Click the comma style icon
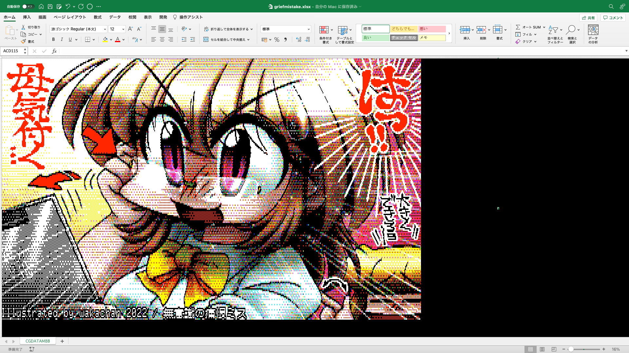Viewport: 629px width, 353px height. [285, 40]
